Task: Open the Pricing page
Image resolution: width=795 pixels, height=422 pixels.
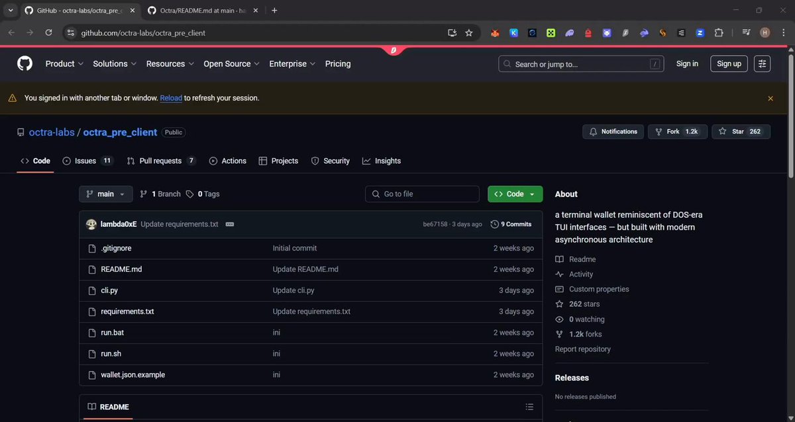Action: click(x=338, y=63)
